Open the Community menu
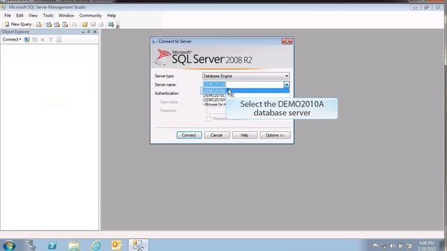The image size is (447, 251). point(90,15)
